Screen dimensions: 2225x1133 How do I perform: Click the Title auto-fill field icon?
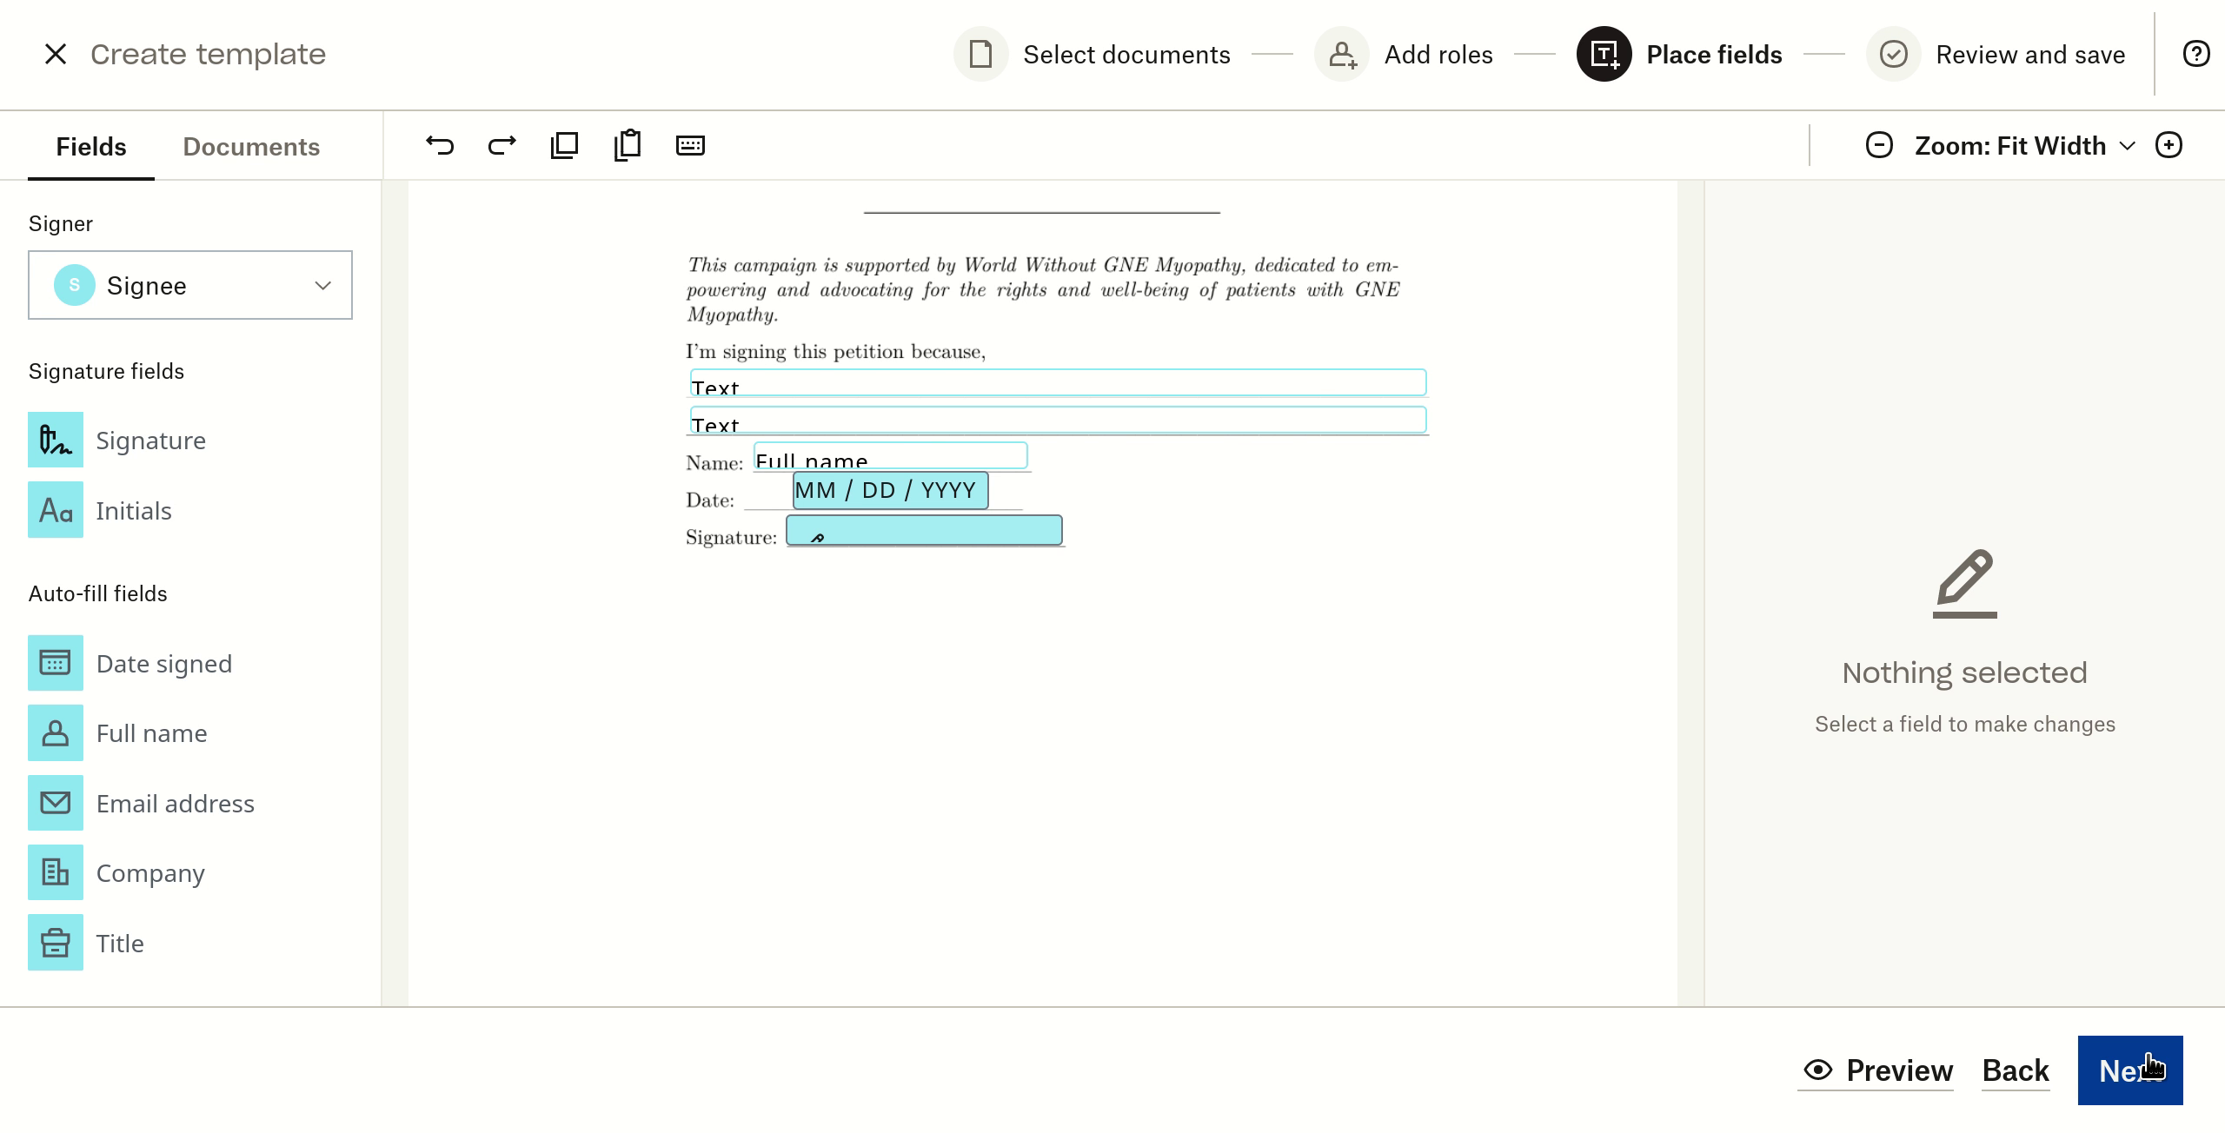(x=54, y=942)
